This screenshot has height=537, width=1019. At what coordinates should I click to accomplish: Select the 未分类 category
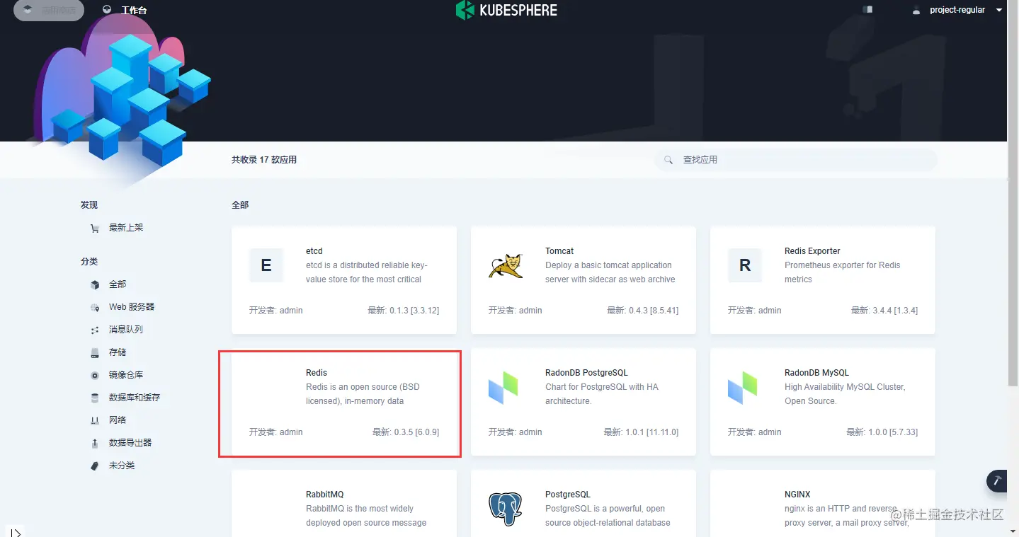pyautogui.click(x=122, y=466)
